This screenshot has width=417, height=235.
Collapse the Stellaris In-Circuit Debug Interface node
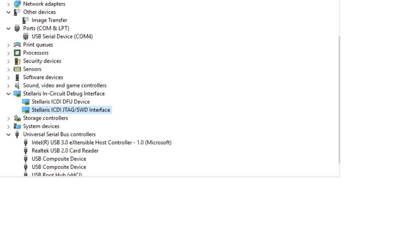(8, 94)
